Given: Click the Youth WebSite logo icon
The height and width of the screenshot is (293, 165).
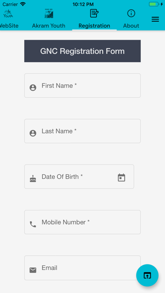Looking at the screenshot, I should [x=8, y=13].
